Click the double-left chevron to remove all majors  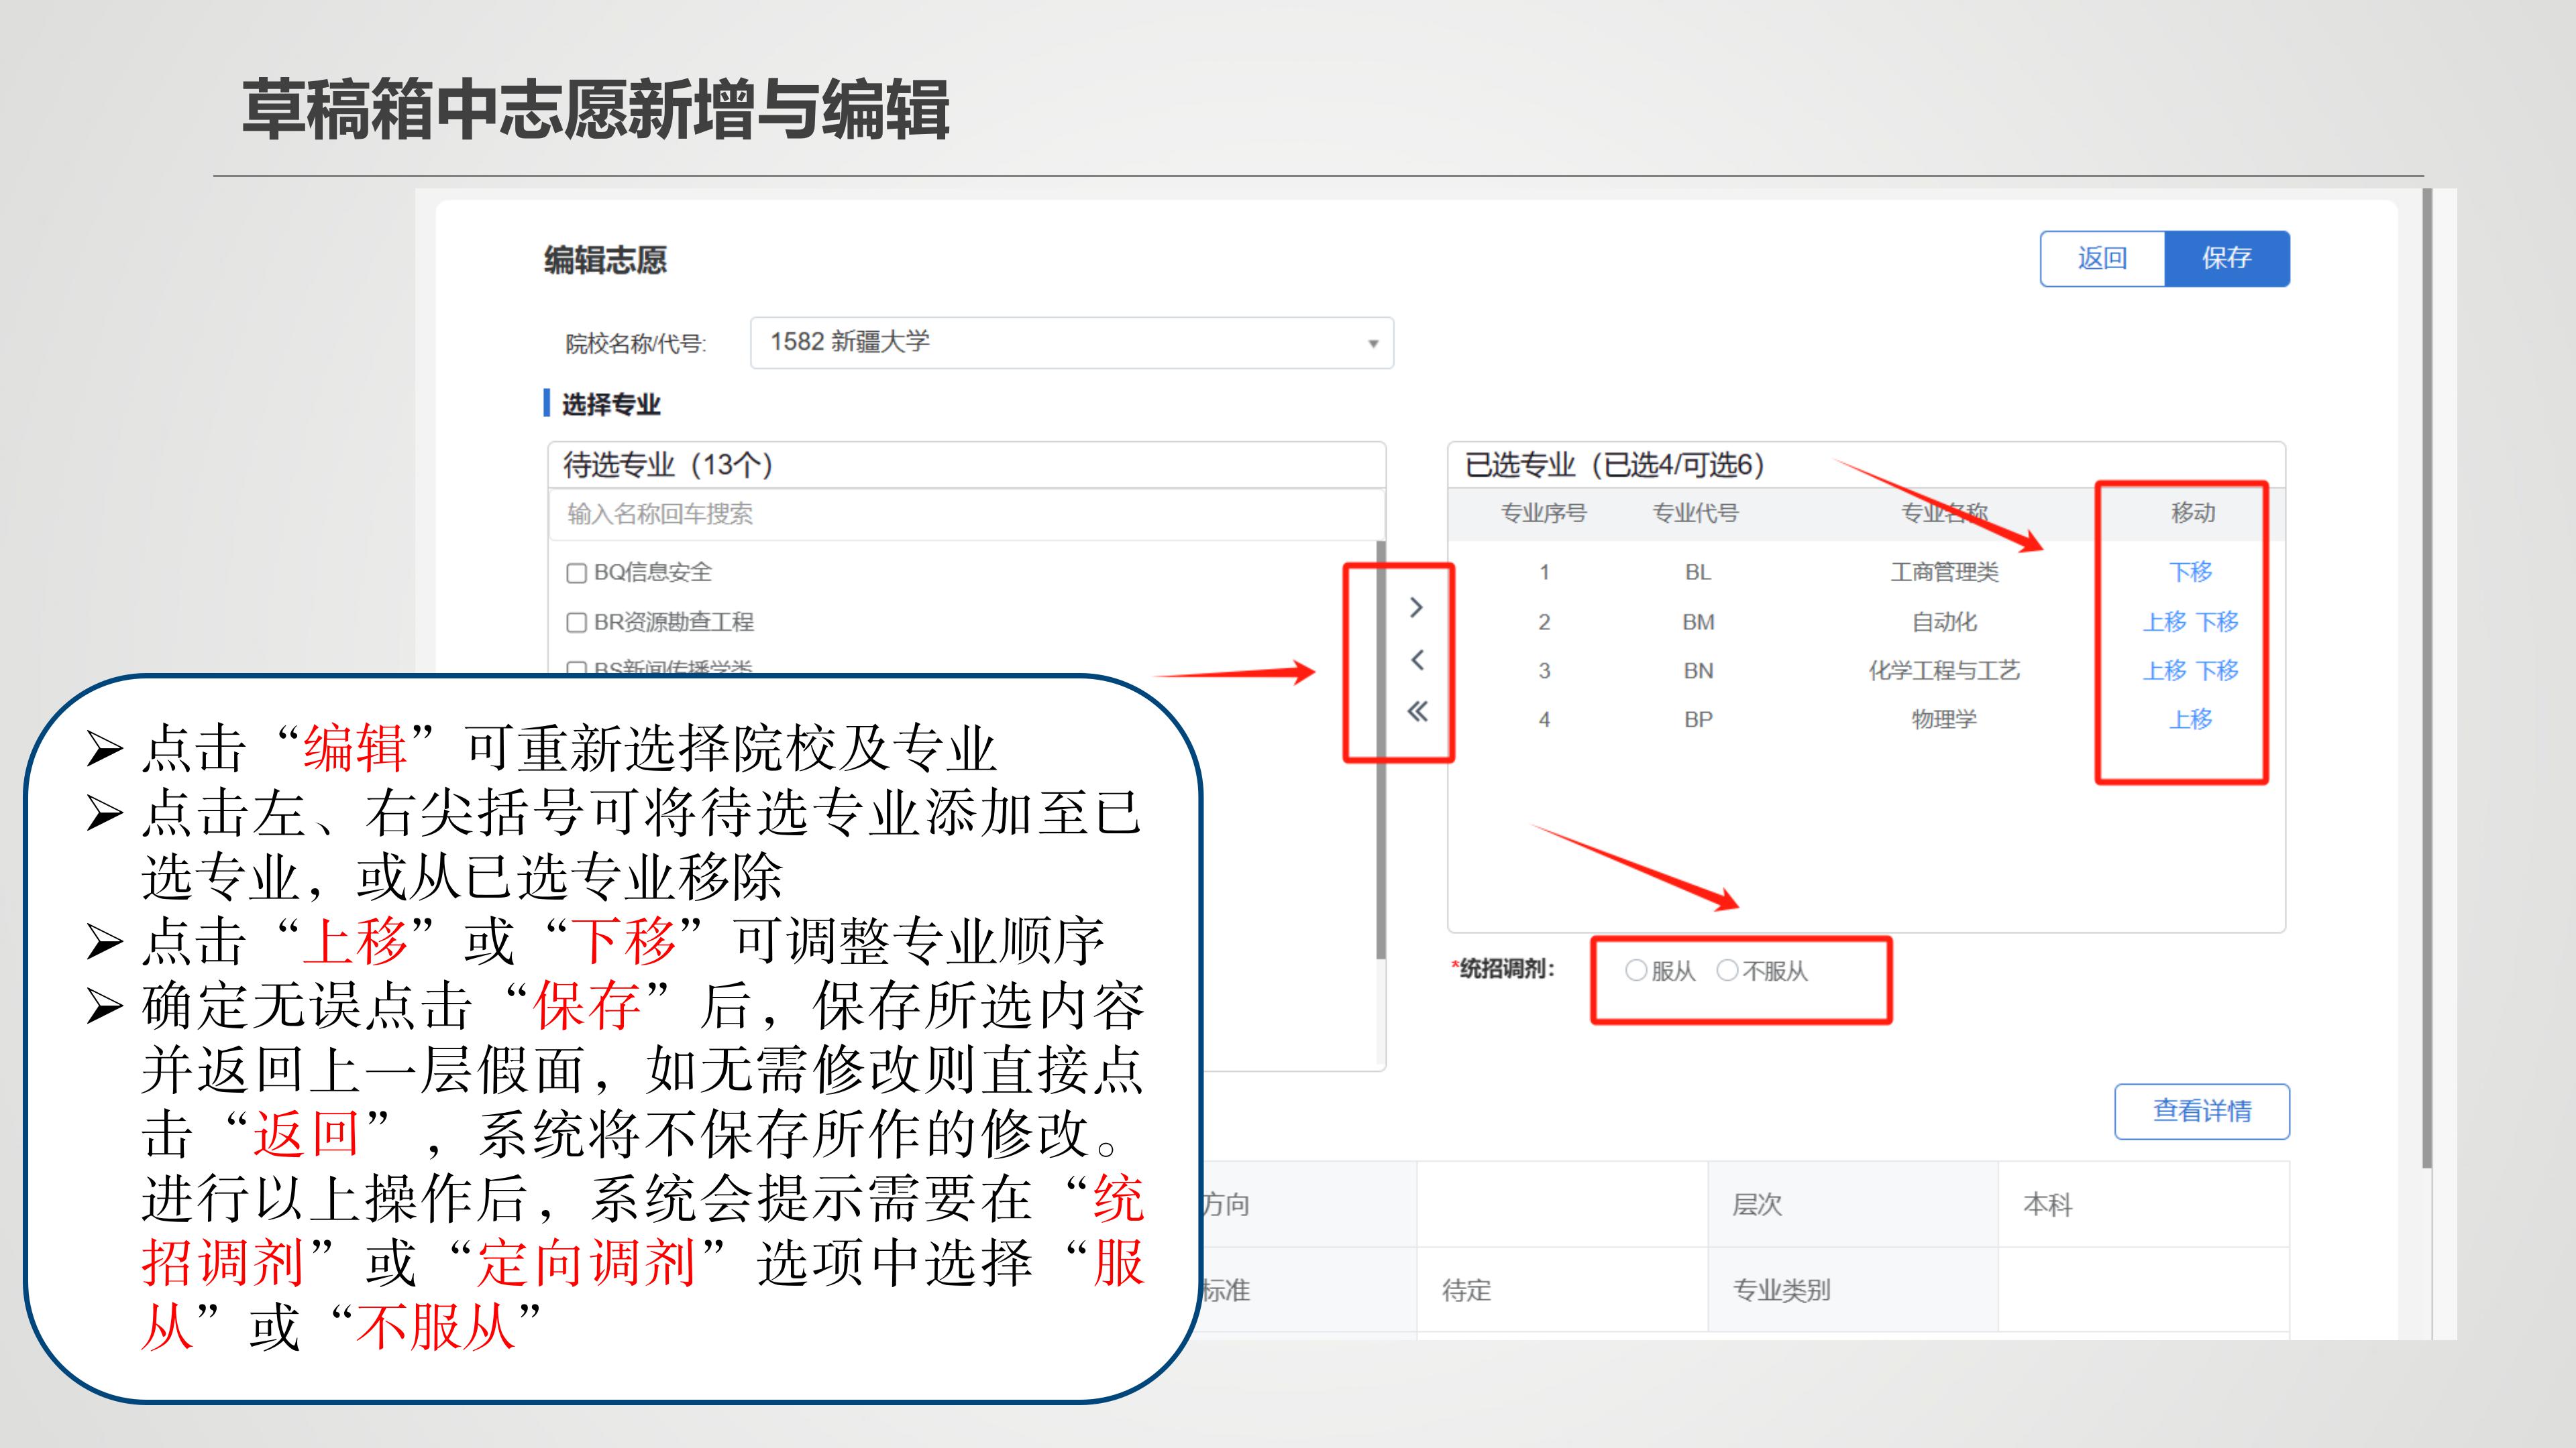(x=1417, y=711)
